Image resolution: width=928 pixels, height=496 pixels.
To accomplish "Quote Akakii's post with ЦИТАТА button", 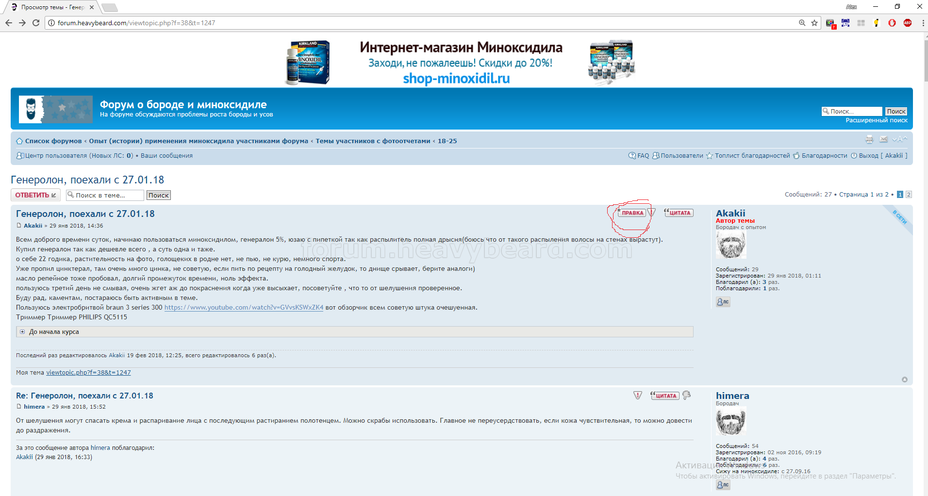I will point(679,213).
